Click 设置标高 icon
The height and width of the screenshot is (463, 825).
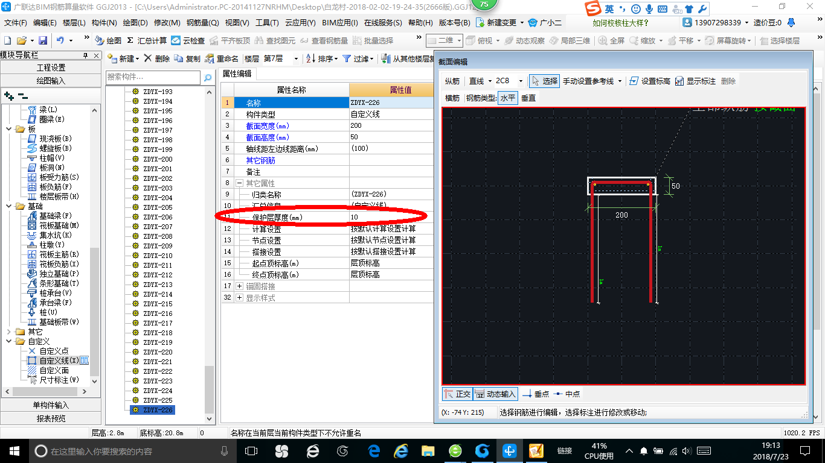click(x=634, y=81)
